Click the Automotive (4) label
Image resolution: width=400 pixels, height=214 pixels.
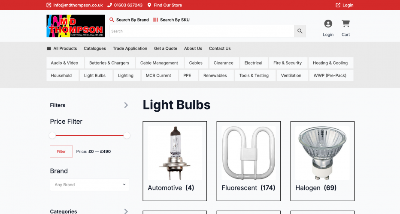point(171,188)
